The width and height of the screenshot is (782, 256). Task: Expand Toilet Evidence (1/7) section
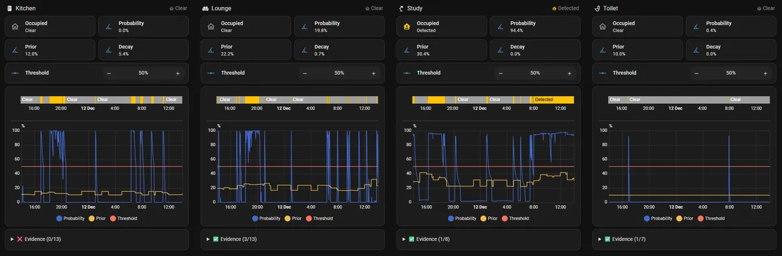tap(684, 239)
